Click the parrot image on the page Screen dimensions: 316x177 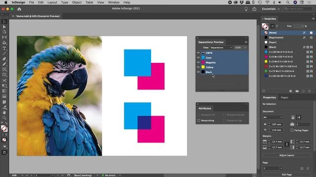59,96
